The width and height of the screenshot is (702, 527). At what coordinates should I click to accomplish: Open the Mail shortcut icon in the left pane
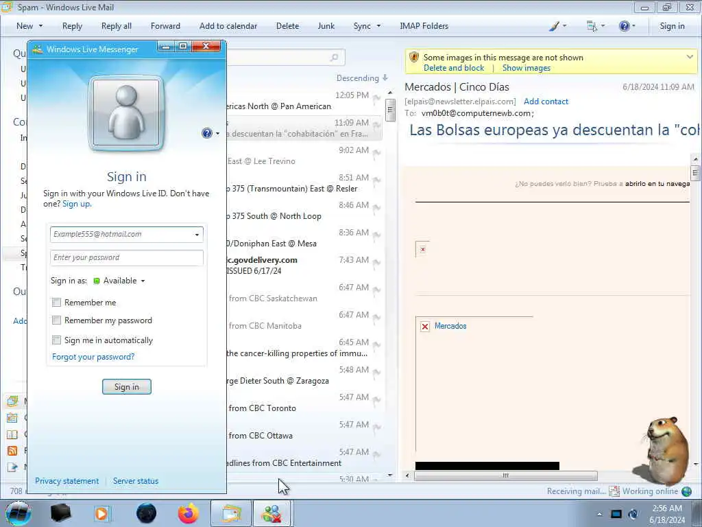pos(12,401)
